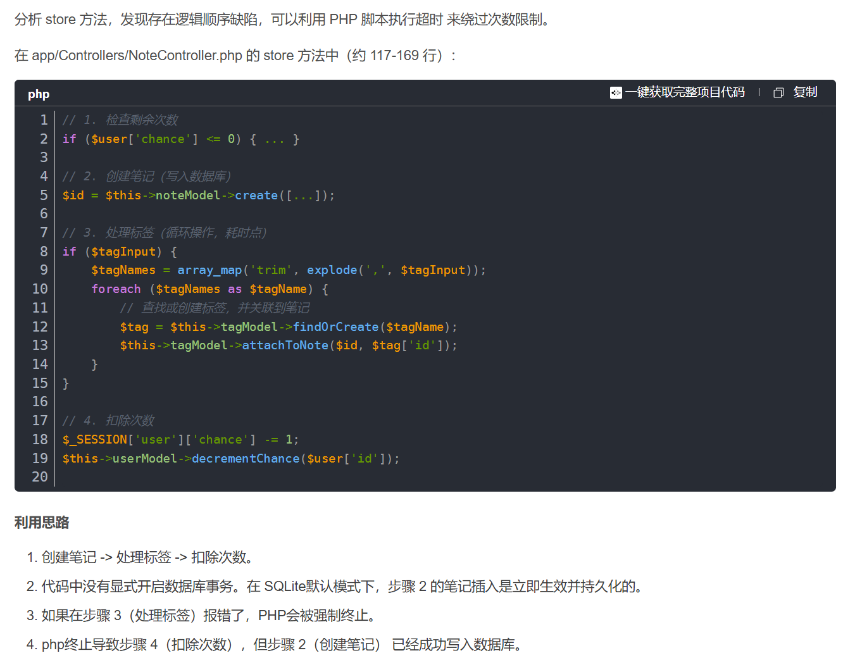Click the line containing "attachToNote($id, $tag['id'])"

[x=289, y=345]
